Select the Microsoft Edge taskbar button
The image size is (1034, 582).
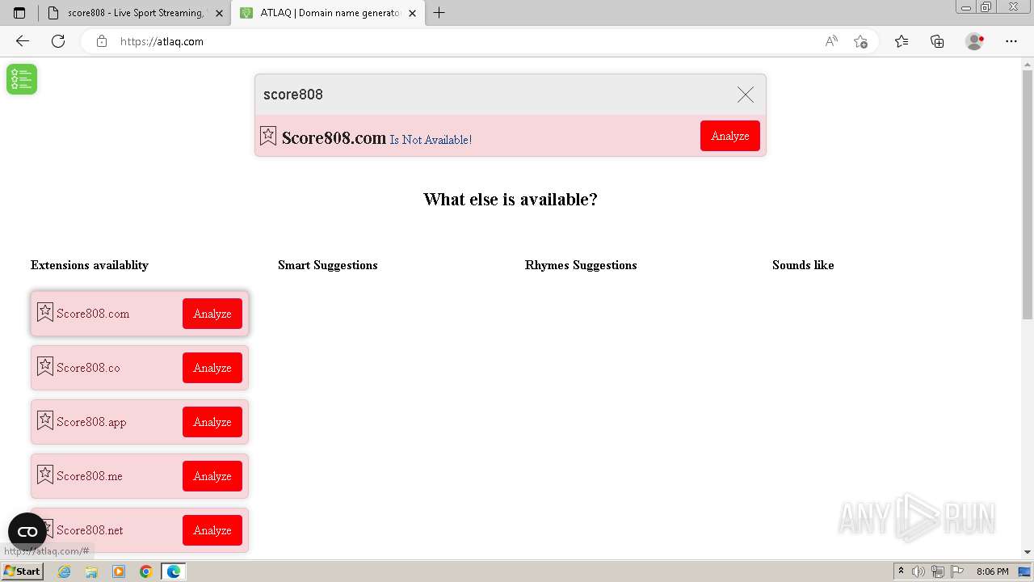pos(174,571)
